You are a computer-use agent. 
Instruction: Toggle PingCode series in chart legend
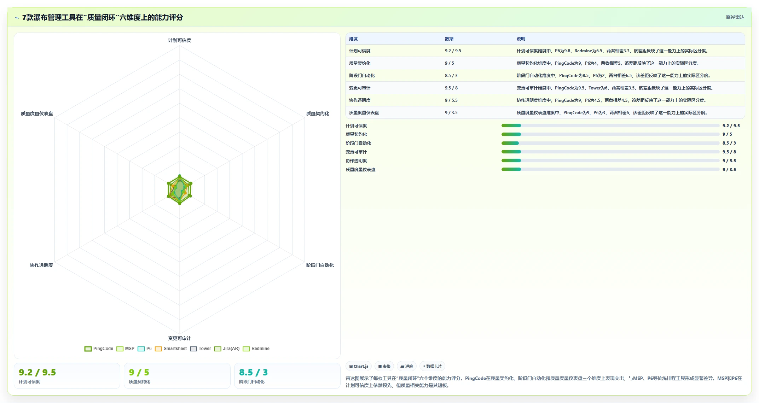point(99,349)
